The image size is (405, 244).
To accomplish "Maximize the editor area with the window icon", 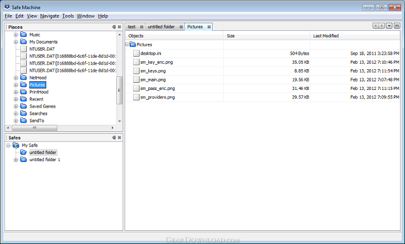I will [x=397, y=26].
